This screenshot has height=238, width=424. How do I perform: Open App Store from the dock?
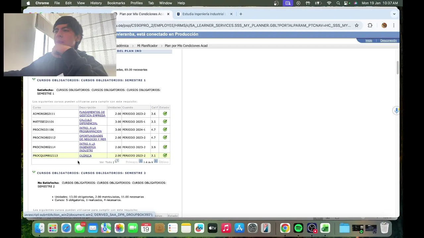(239, 228)
